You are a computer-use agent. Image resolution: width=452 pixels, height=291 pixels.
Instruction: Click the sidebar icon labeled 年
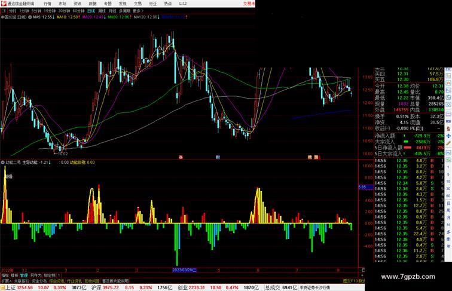tap(448, 246)
